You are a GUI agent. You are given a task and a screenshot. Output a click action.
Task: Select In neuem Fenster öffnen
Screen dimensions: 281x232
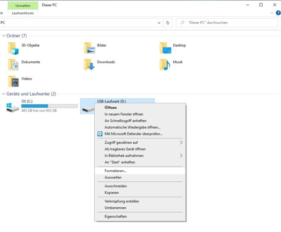tap(140, 114)
